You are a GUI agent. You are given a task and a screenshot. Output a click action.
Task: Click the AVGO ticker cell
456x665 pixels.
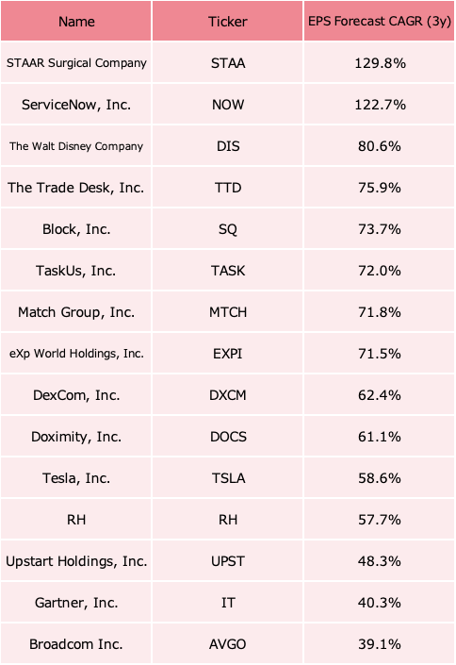point(228,644)
